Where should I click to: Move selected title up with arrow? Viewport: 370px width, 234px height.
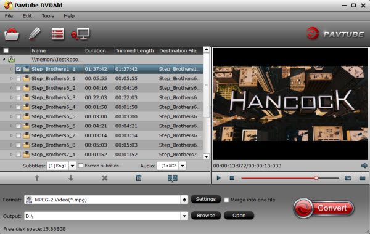(x=37, y=178)
